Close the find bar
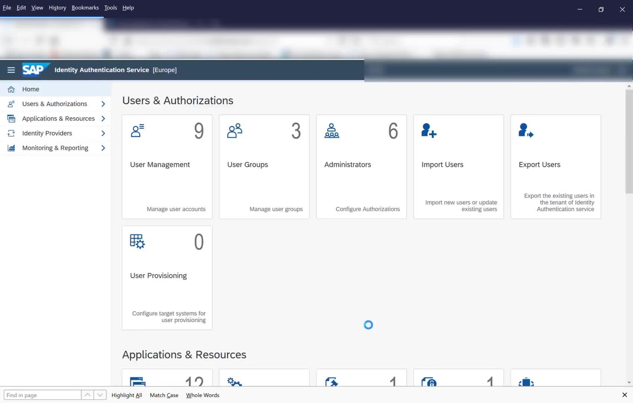The height and width of the screenshot is (403, 633). click(x=625, y=395)
